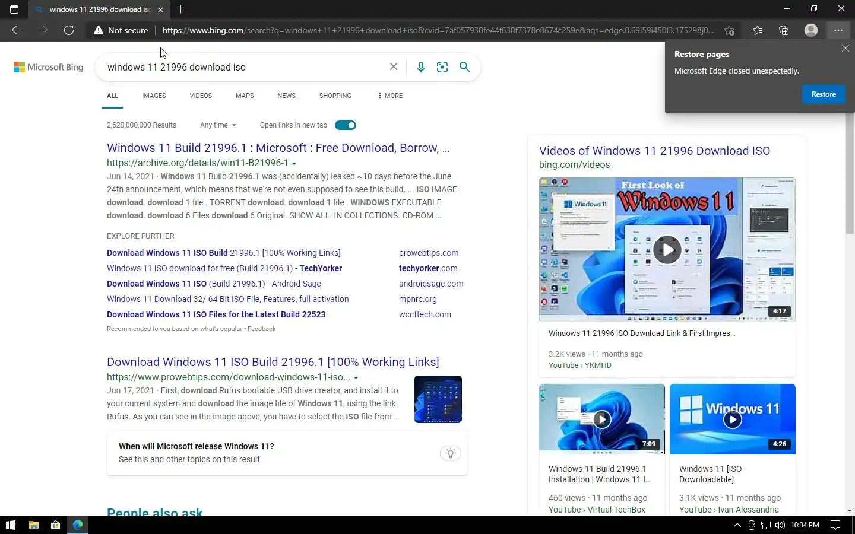Switch to the MAPS tab
Screen dimensions: 855x534
point(245,96)
